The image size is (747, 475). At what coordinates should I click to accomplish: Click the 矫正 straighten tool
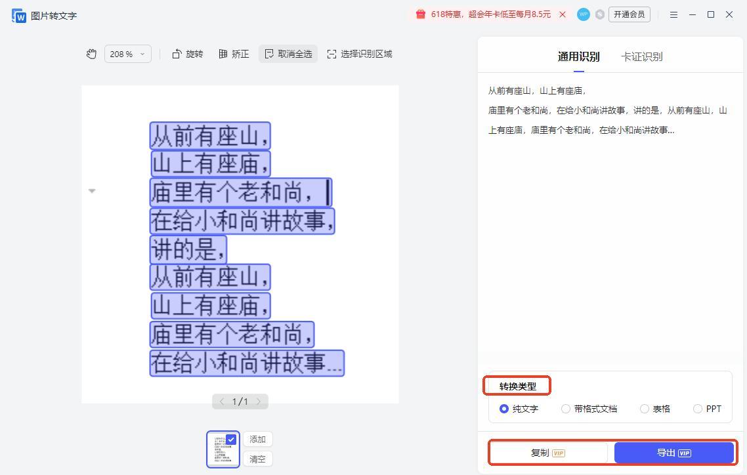pyautogui.click(x=234, y=54)
